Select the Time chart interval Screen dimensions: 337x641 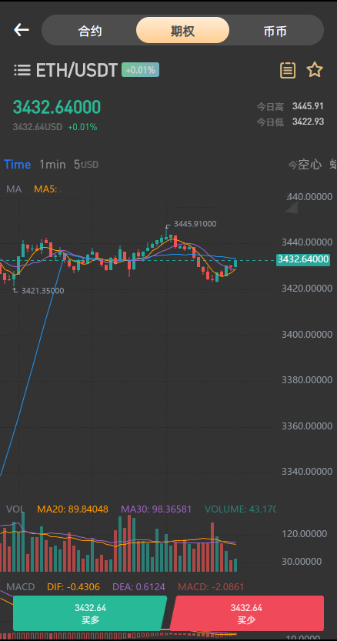click(18, 165)
